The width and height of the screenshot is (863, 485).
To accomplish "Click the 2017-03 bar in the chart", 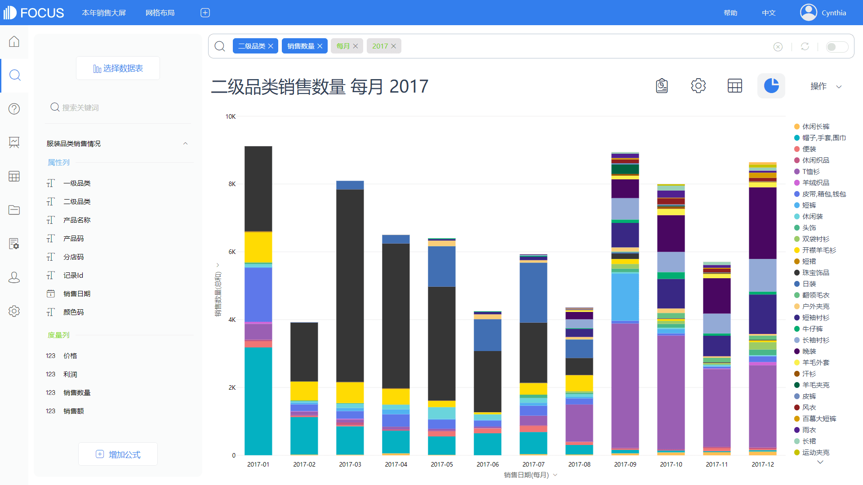I will (x=350, y=318).
